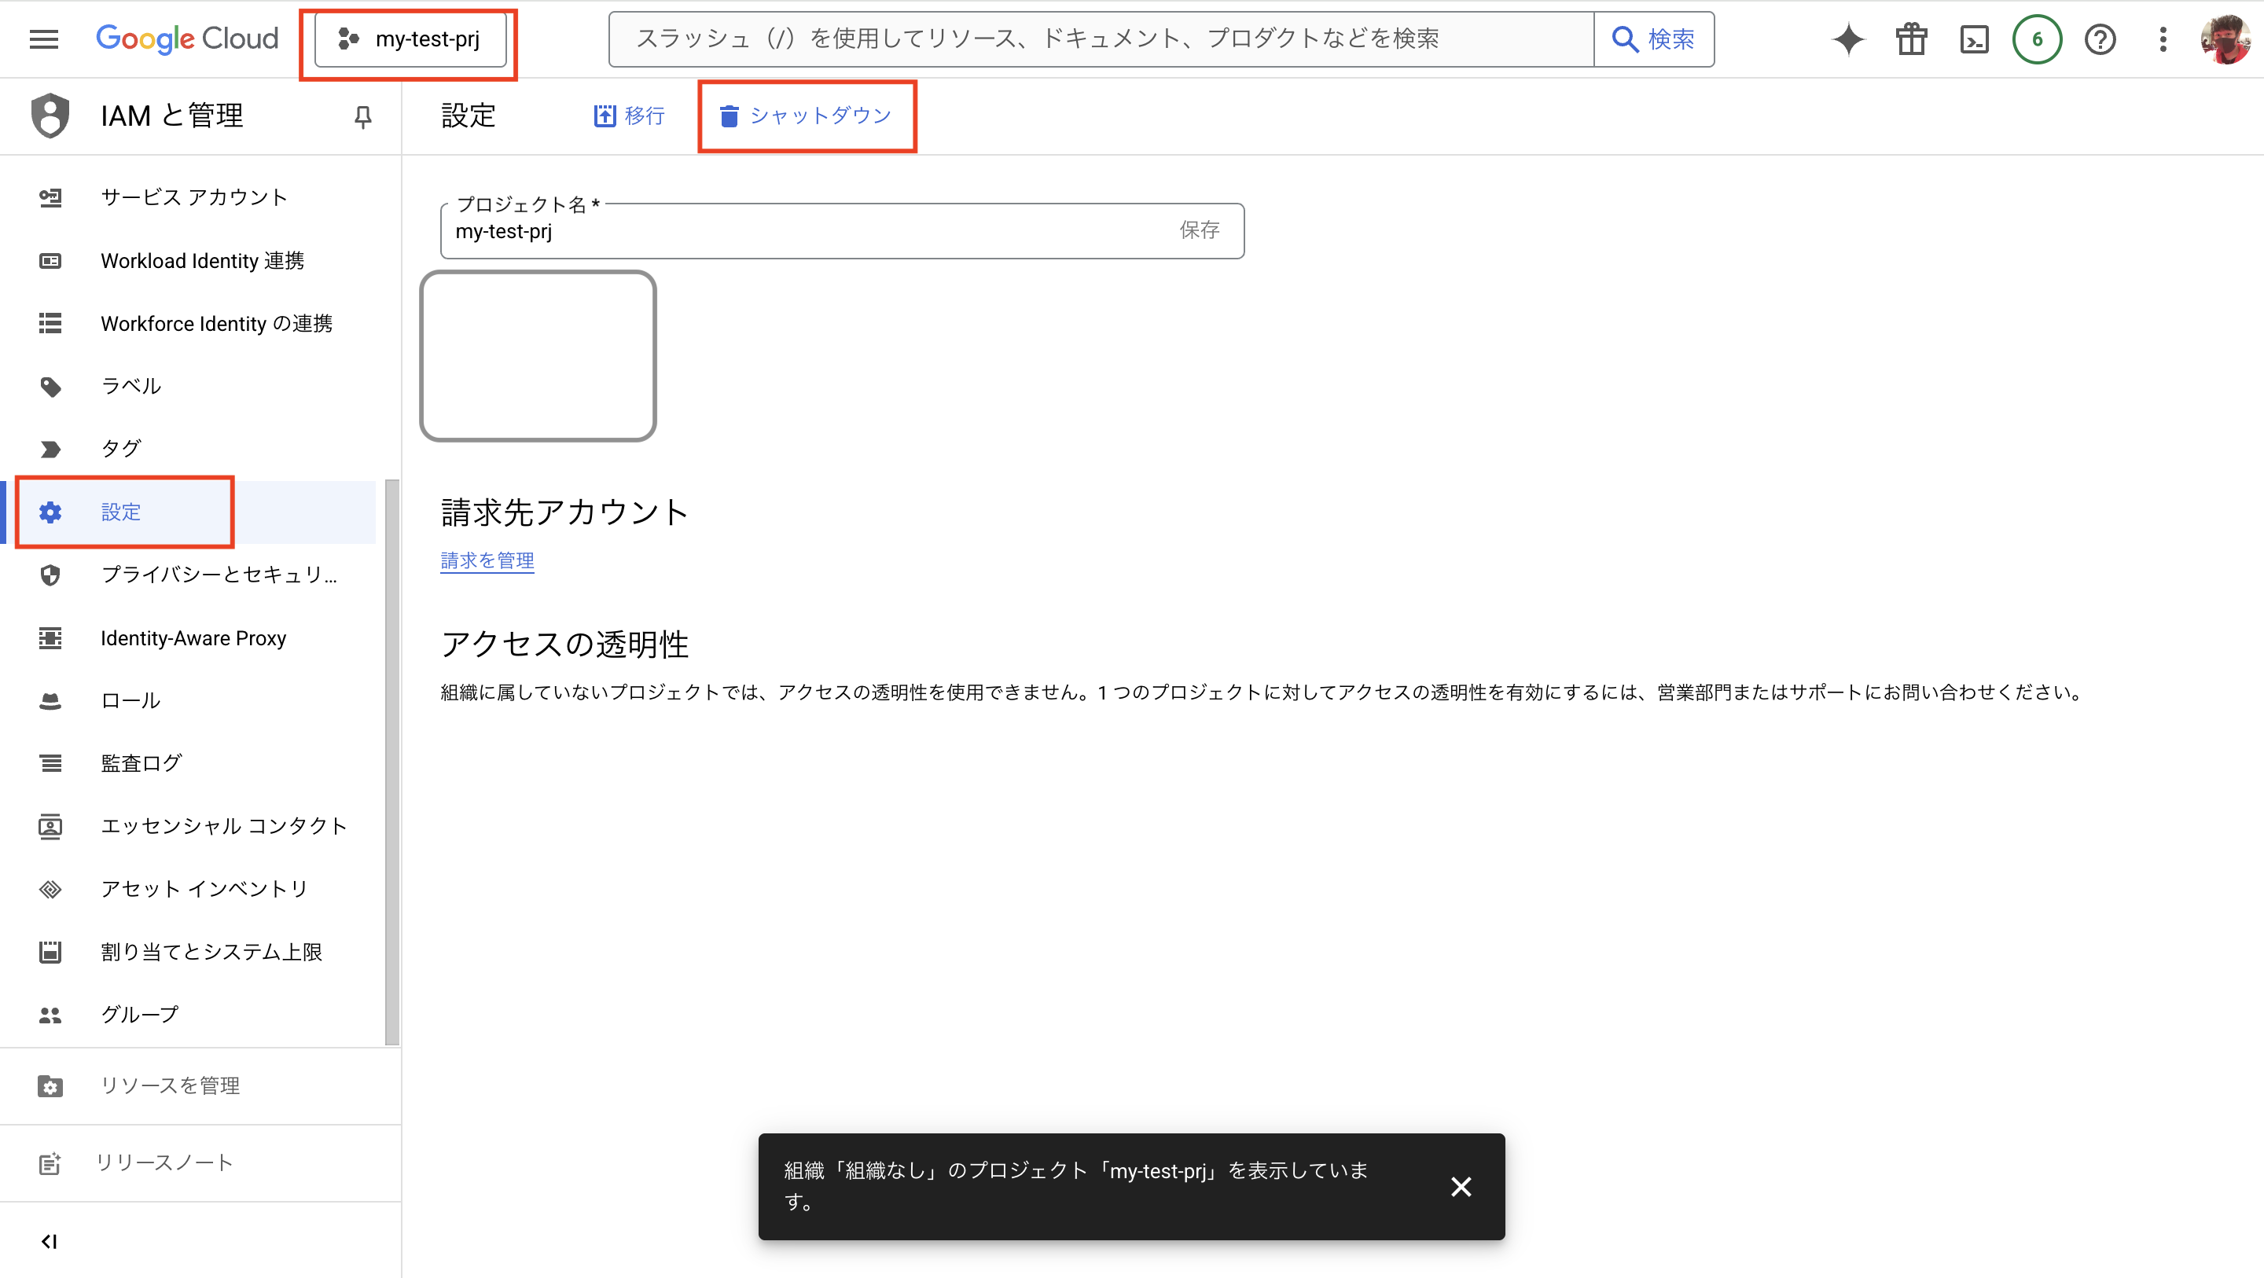Open the Cloud Shell terminal icon

[x=1974, y=39]
